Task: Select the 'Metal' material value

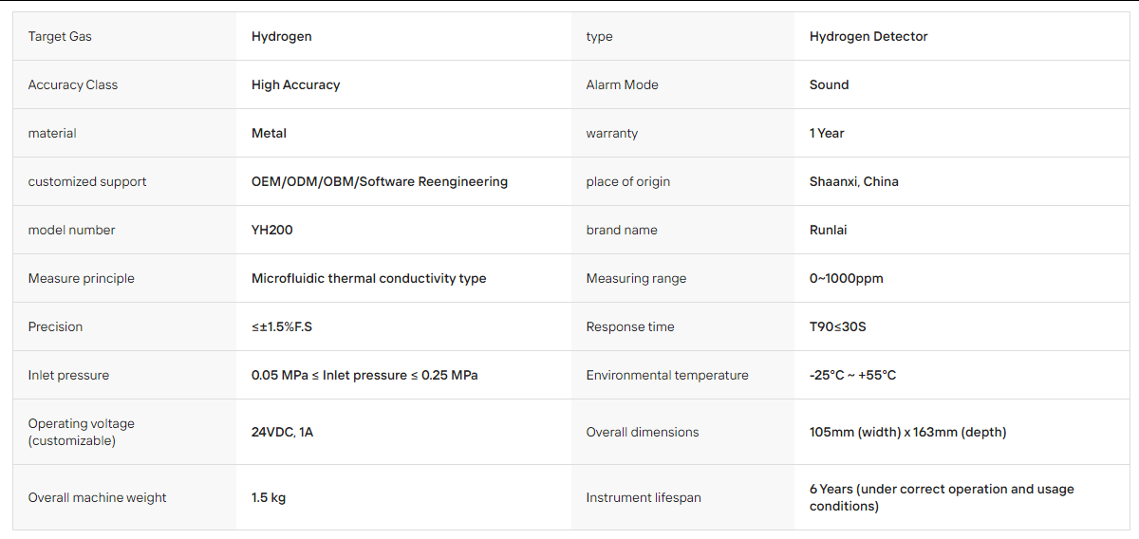Action: coord(269,134)
